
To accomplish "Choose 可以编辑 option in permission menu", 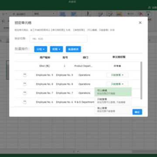I will pos(113,92).
